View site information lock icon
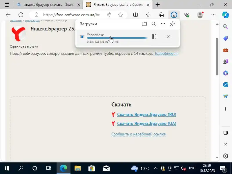Image resolution: width=232 pixels, height=174 pixels. pyautogui.click(x=37, y=15)
